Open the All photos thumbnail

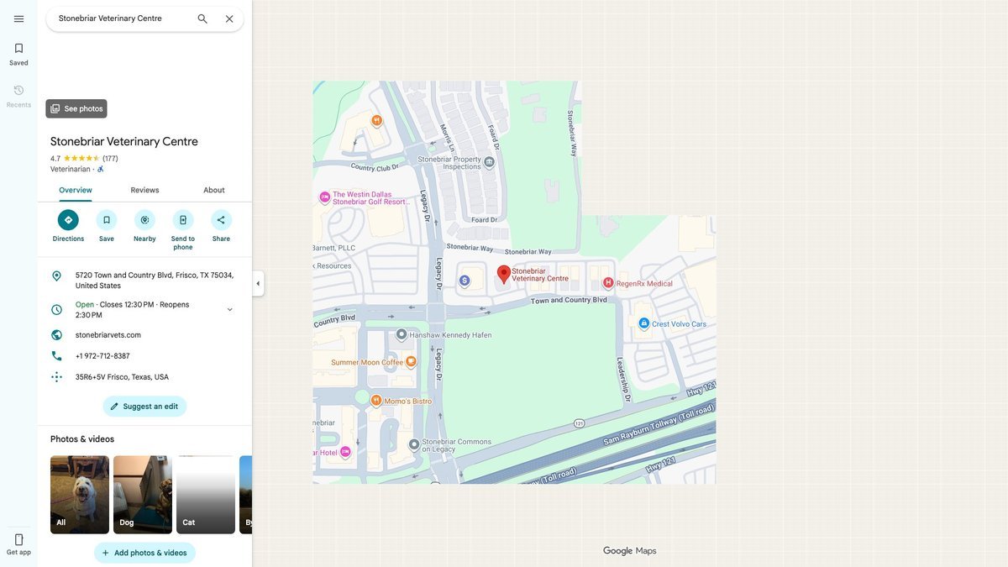tap(80, 495)
